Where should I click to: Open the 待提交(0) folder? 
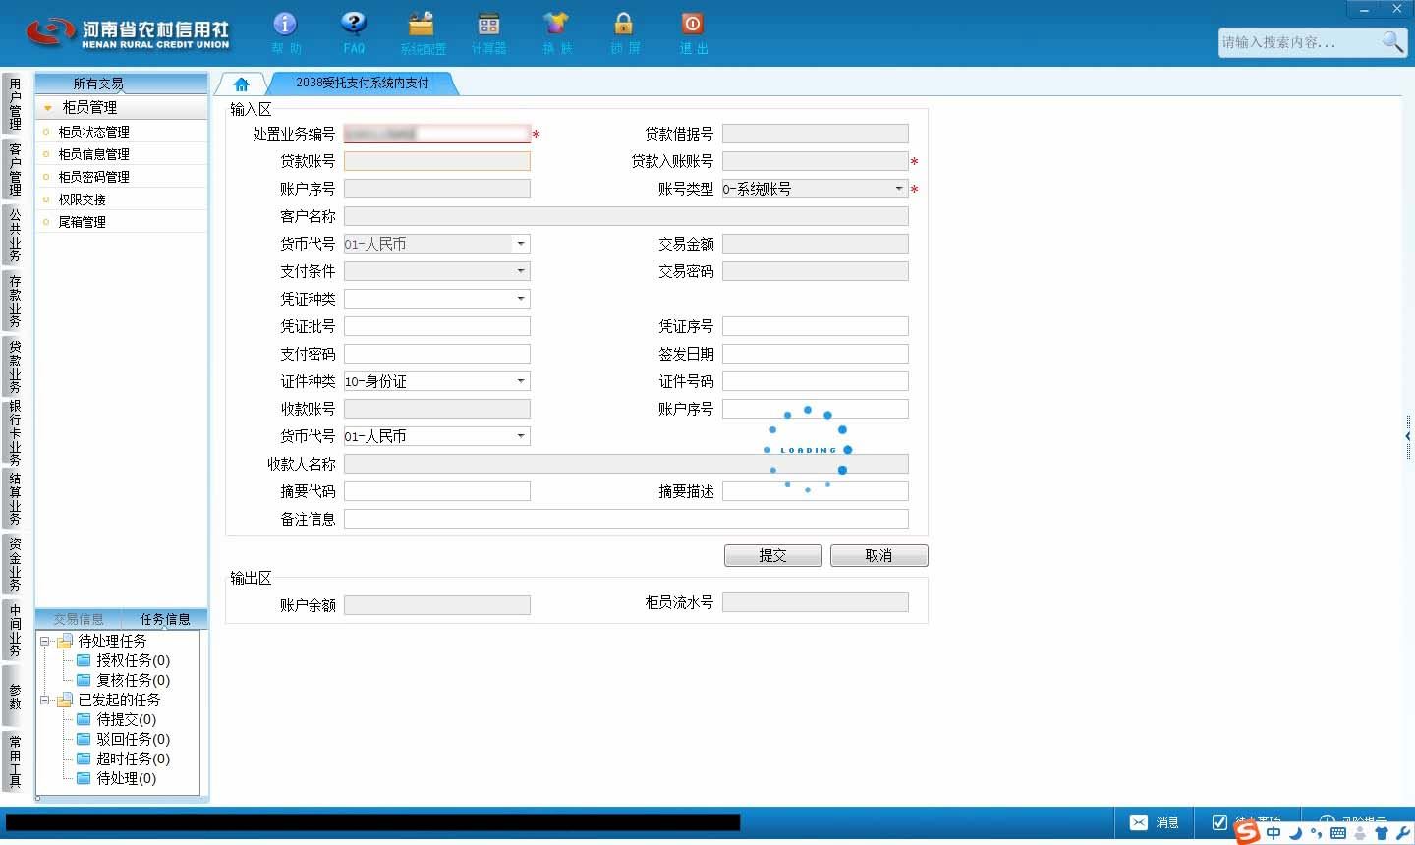[117, 719]
